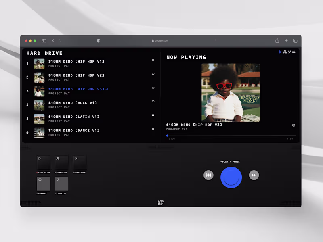Select the Latin V1 cover thumbnail
The image size is (323, 242).
point(39,119)
